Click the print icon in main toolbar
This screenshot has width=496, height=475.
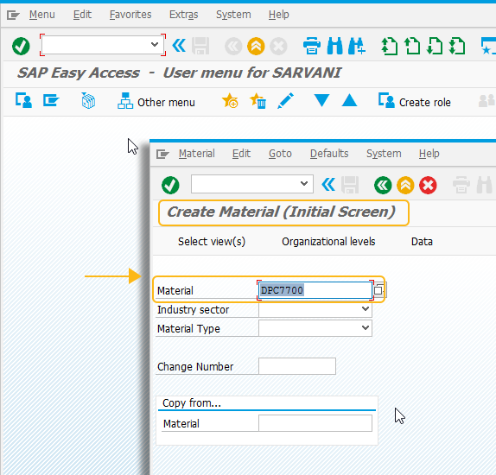click(x=312, y=46)
